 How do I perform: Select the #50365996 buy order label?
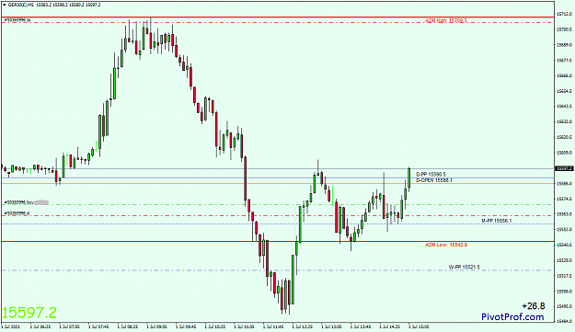pyautogui.click(x=19, y=202)
